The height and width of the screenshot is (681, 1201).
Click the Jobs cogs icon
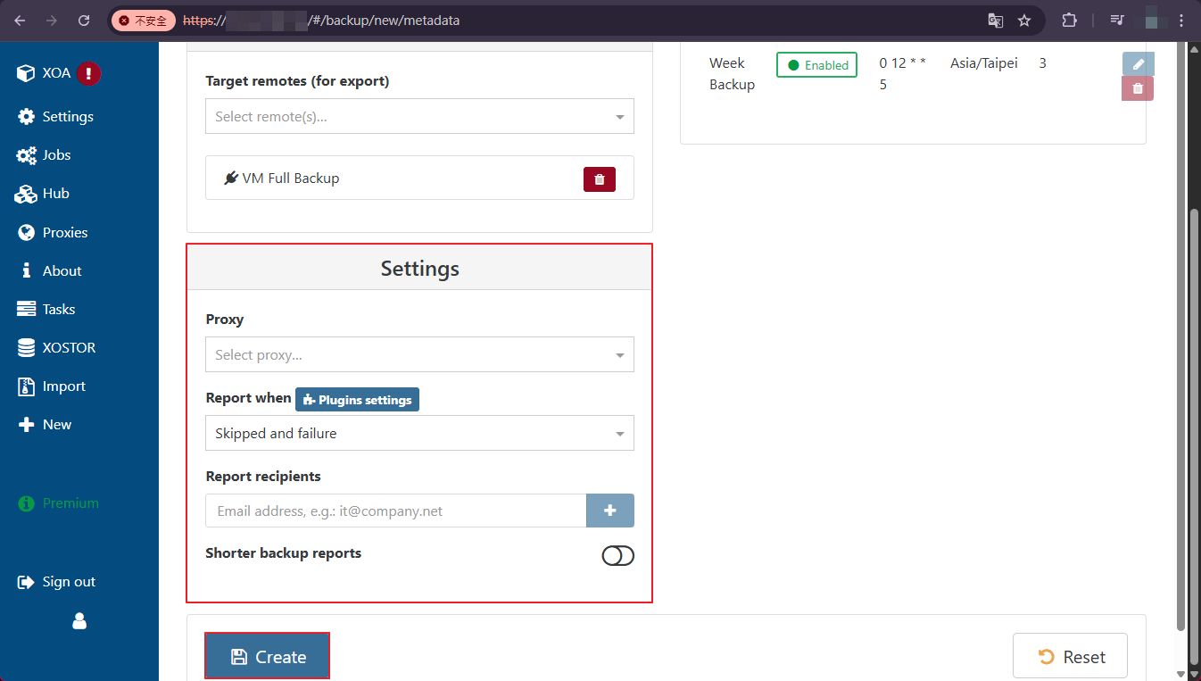tap(26, 155)
